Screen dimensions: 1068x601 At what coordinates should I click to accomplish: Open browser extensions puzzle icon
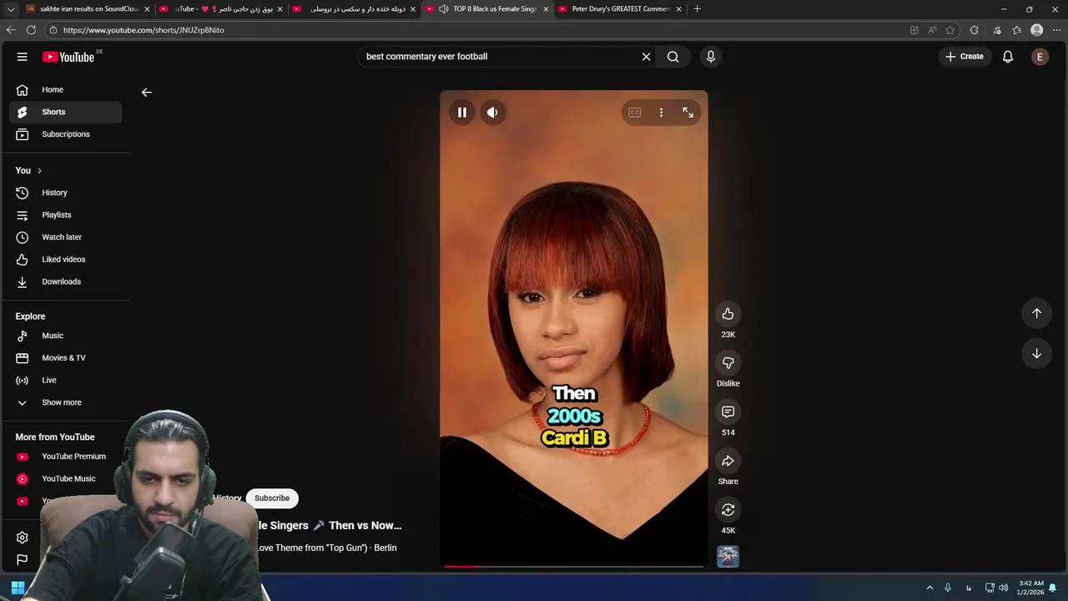pos(974,30)
